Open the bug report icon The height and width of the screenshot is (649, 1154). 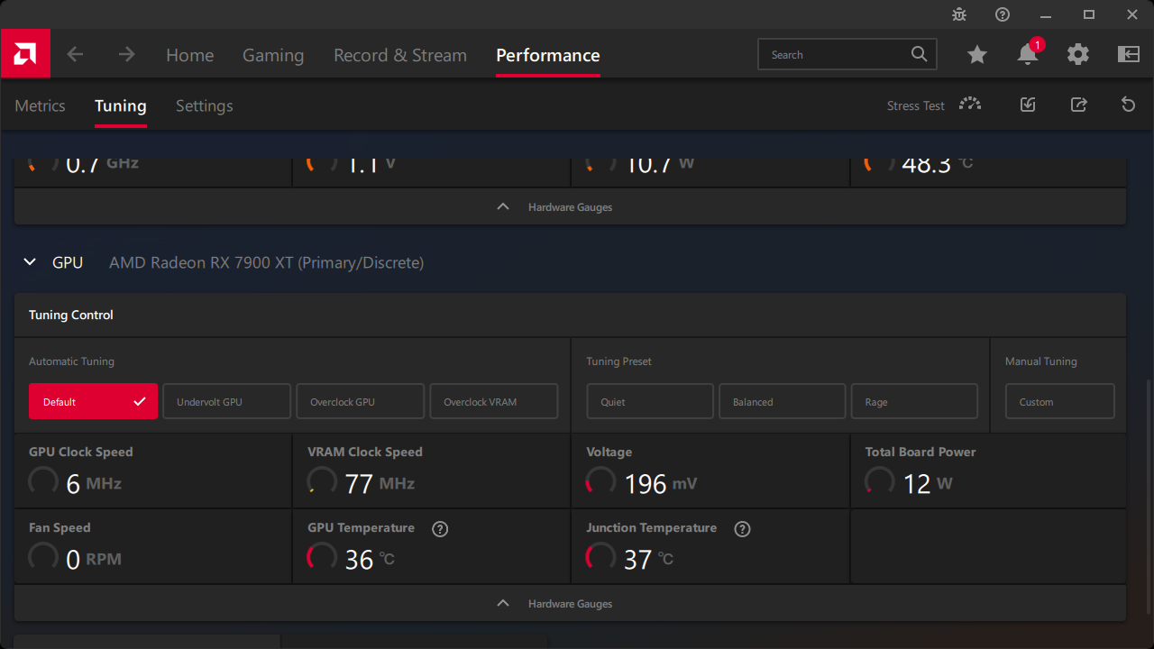click(959, 14)
